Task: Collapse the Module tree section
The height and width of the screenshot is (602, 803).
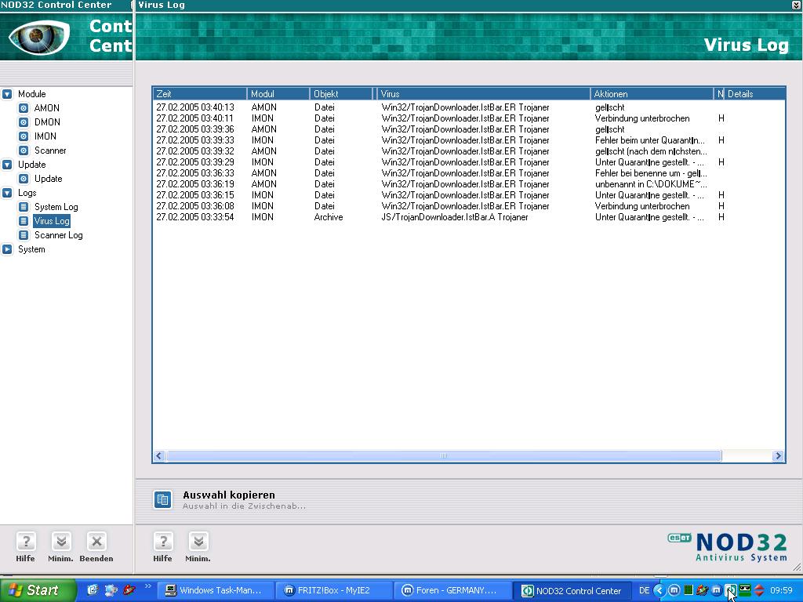Action: point(7,94)
